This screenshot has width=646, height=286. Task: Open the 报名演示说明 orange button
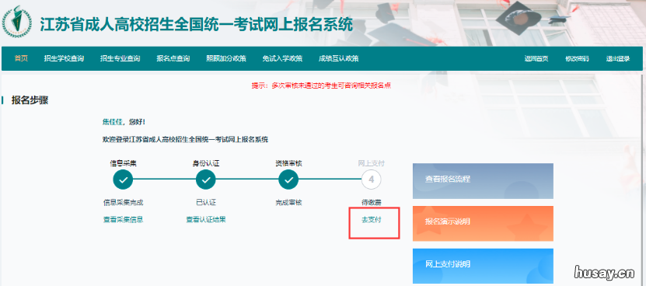click(x=483, y=223)
